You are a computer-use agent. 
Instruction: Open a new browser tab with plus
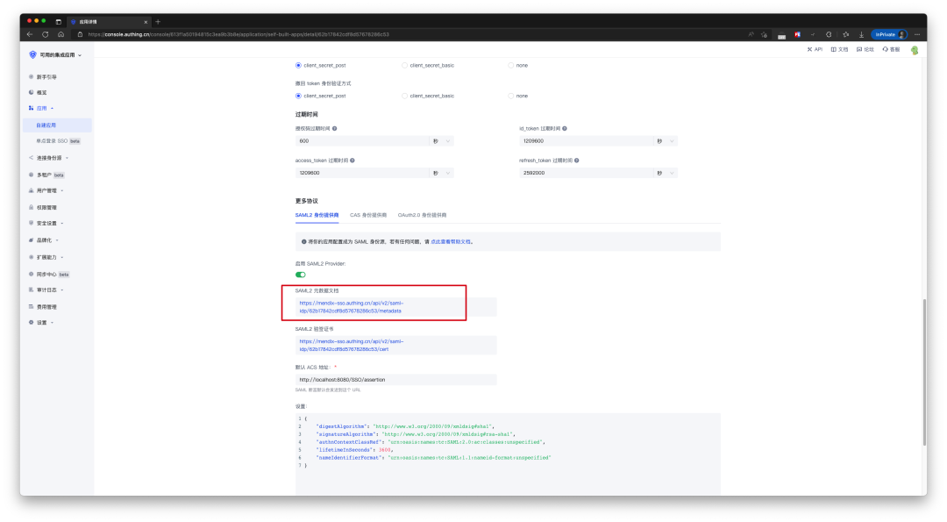pyautogui.click(x=158, y=22)
